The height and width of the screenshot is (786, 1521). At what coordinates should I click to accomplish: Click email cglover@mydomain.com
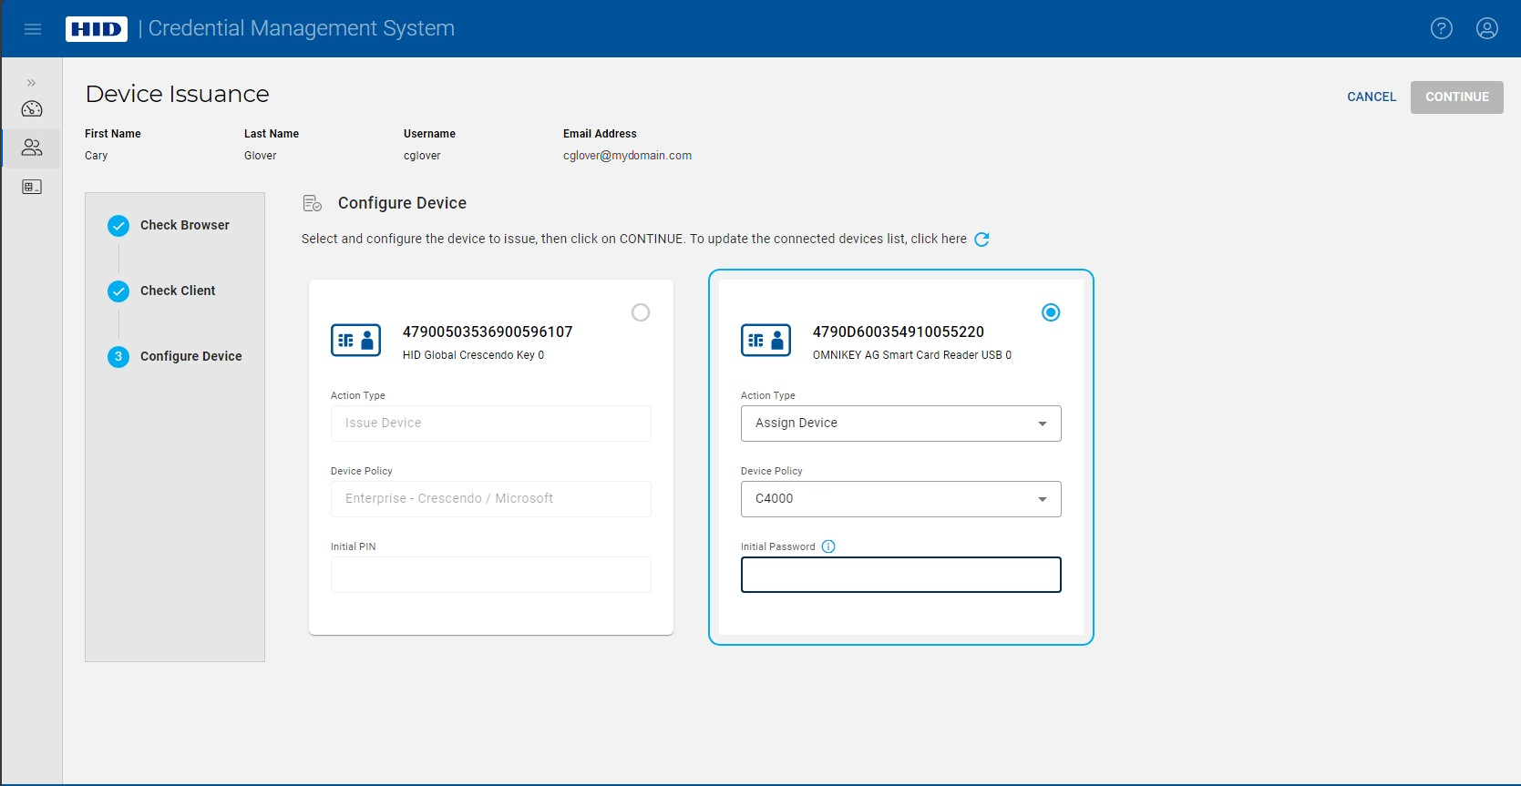click(627, 156)
